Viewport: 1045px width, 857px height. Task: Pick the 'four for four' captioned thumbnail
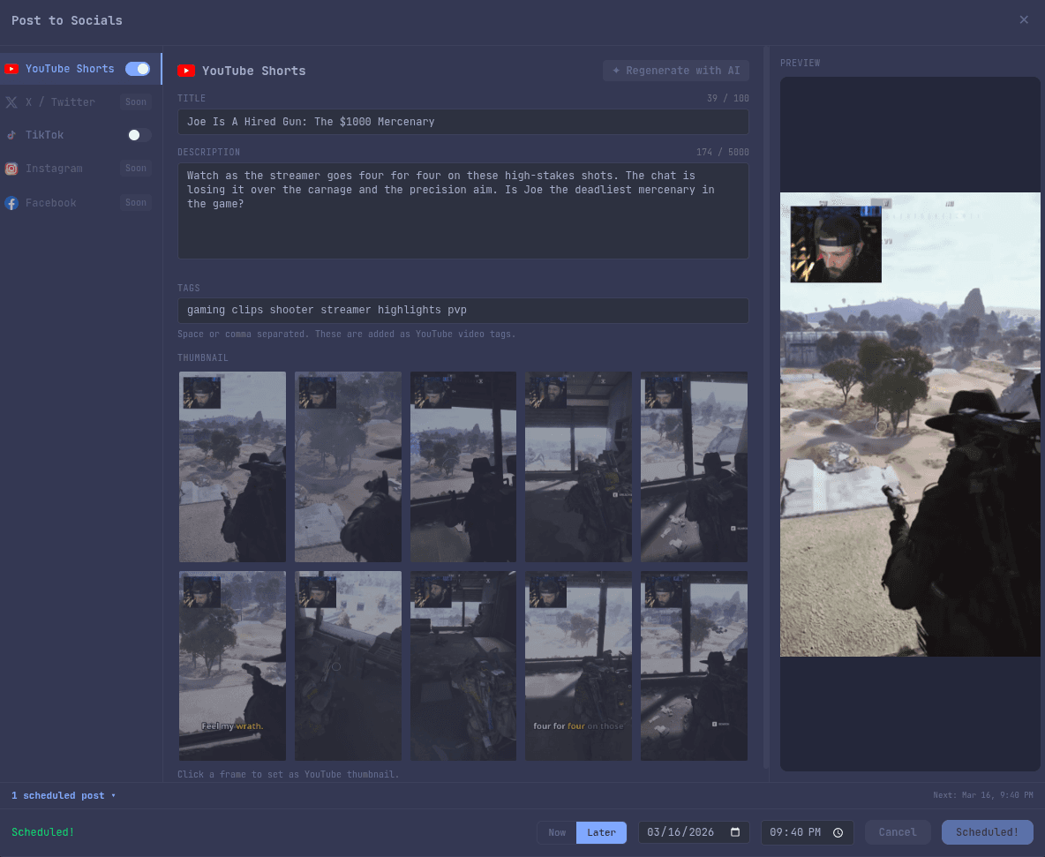[x=578, y=665]
